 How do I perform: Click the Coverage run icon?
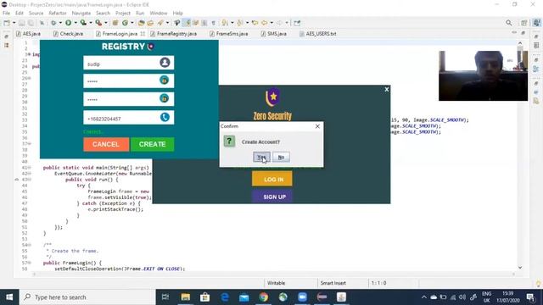point(83,23)
